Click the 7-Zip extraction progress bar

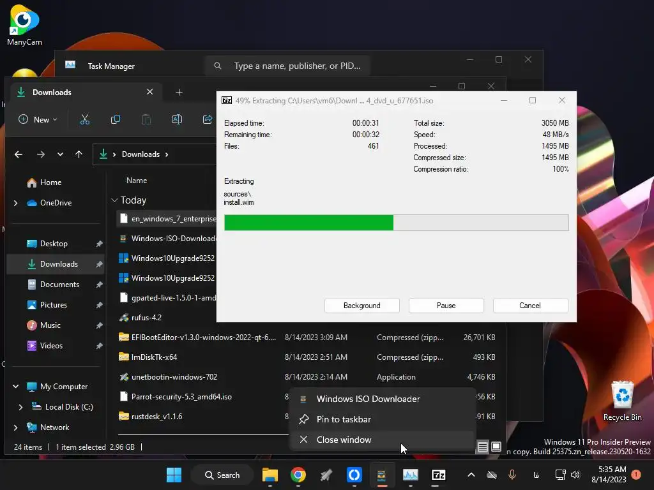[x=396, y=223]
